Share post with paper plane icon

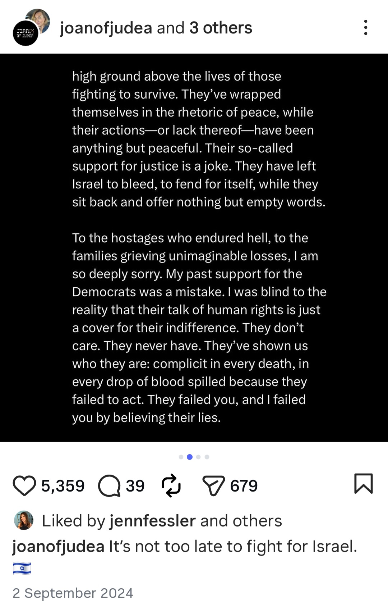[214, 486]
